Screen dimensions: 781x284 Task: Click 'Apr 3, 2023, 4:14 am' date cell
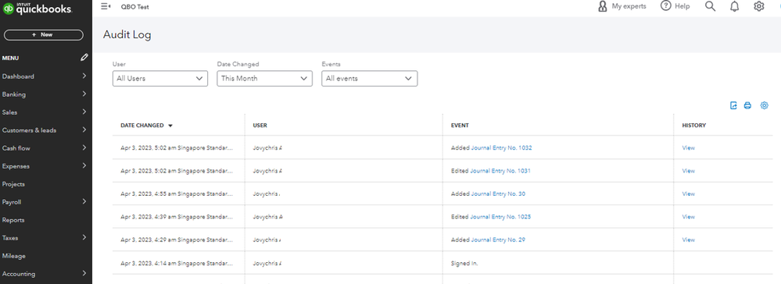(177, 263)
